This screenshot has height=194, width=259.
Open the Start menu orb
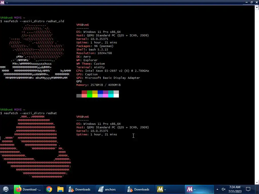pyautogui.click(x=6, y=189)
